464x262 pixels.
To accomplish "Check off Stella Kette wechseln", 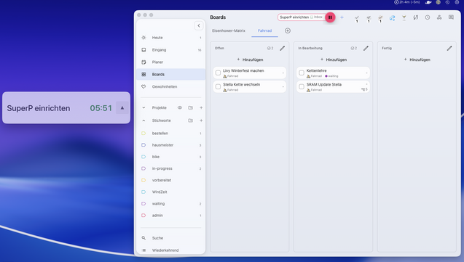I will click(x=218, y=86).
